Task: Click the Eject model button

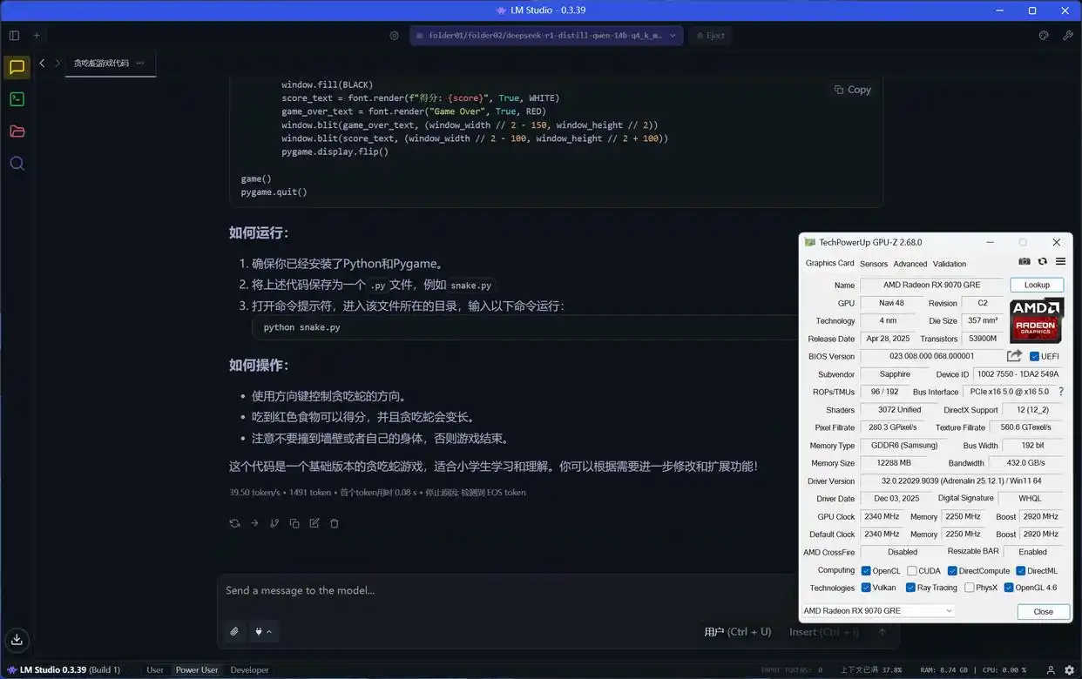Action: (x=709, y=36)
